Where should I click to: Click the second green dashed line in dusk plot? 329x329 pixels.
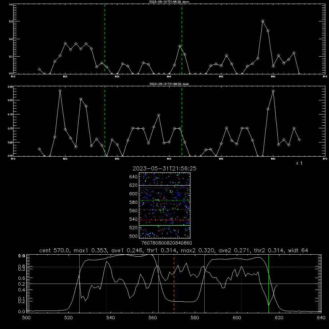tap(182, 121)
